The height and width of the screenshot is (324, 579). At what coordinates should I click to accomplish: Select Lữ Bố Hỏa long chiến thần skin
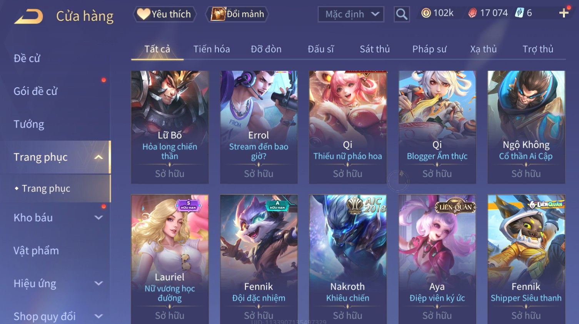(170, 127)
